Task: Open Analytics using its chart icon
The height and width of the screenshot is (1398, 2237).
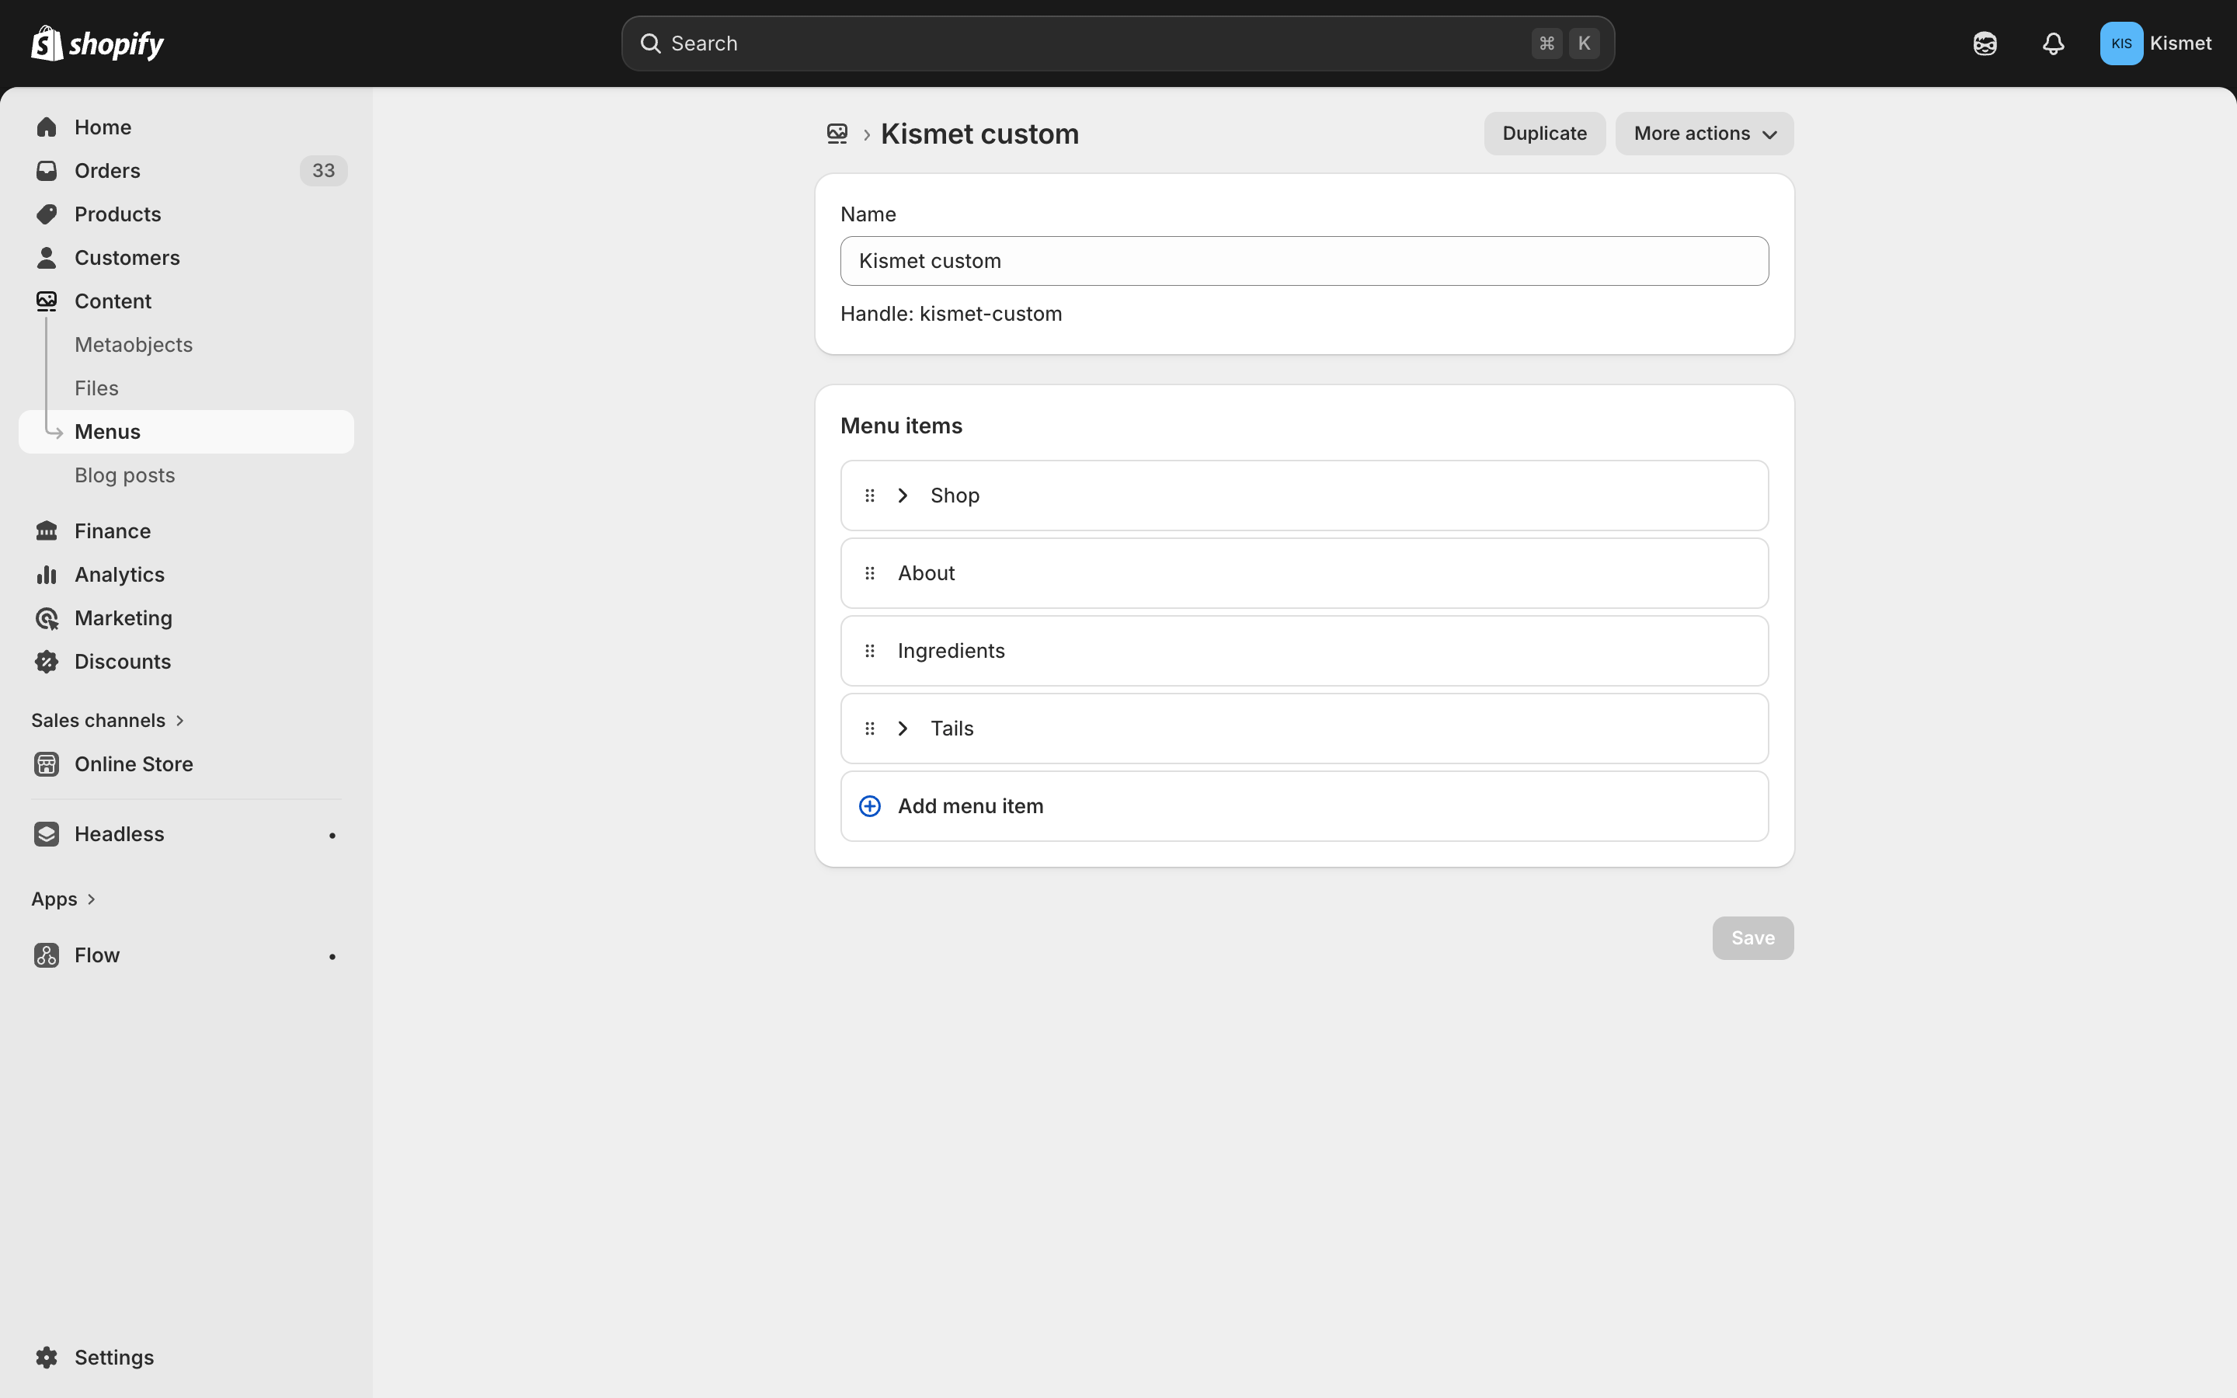Action: click(47, 574)
